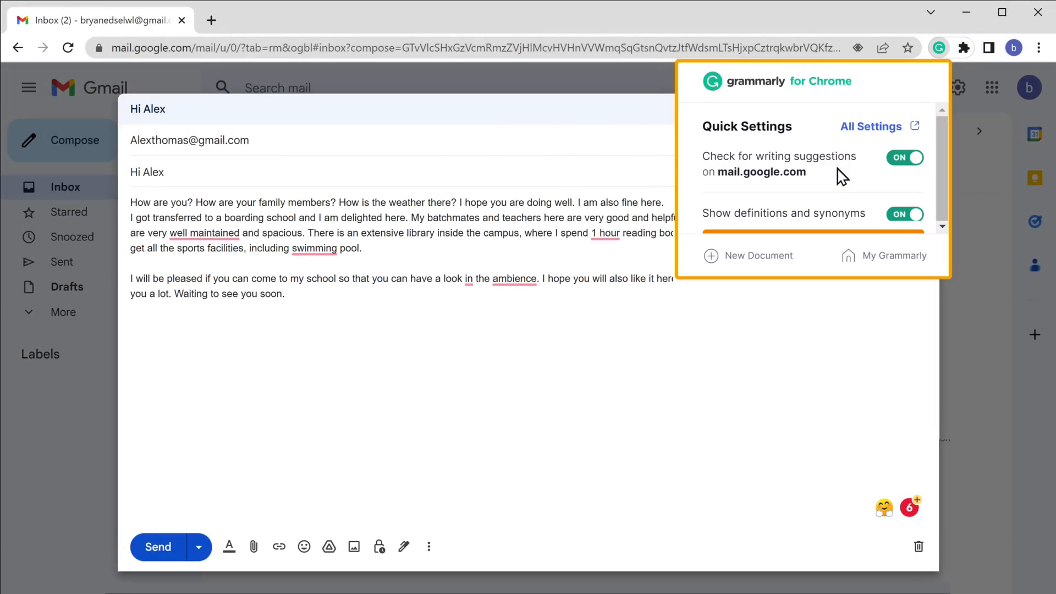Bookmark this page with the star icon
The height and width of the screenshot is (594, 1056).
(908, 48)
